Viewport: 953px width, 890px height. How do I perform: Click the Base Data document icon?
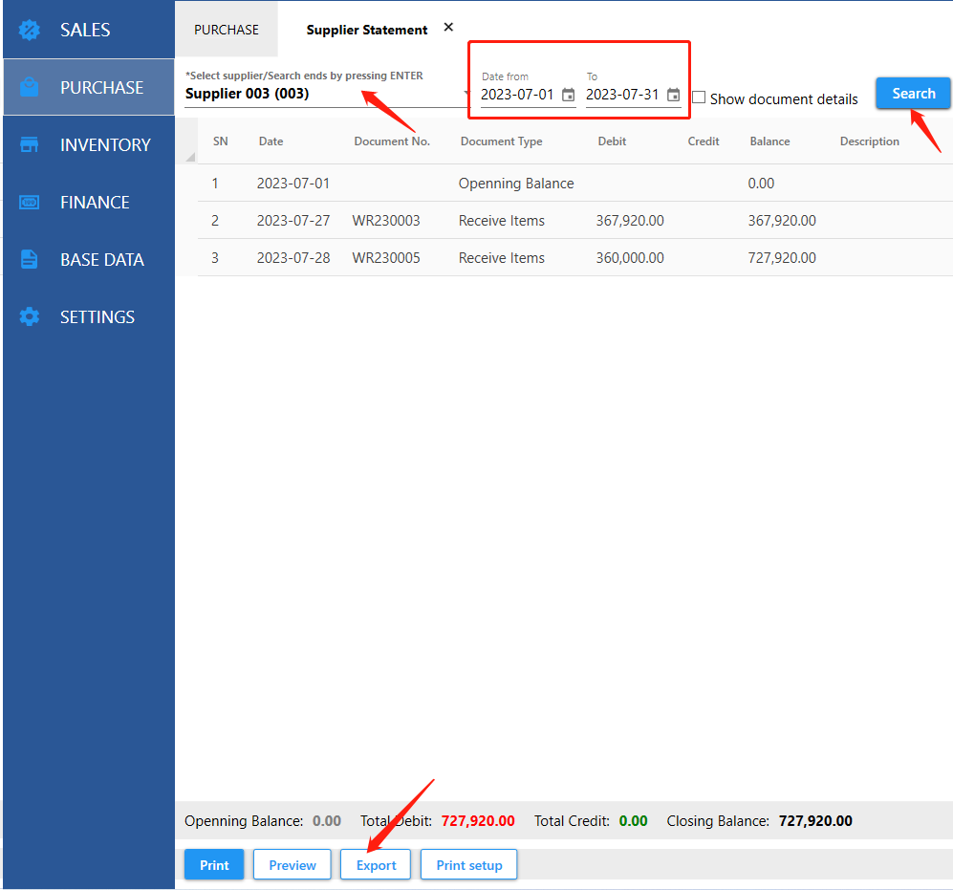(x=30, y=259)
